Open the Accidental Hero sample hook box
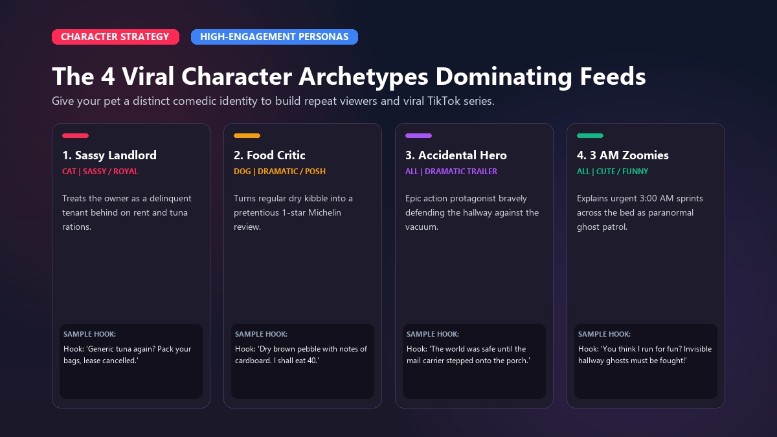 (474, 361)
